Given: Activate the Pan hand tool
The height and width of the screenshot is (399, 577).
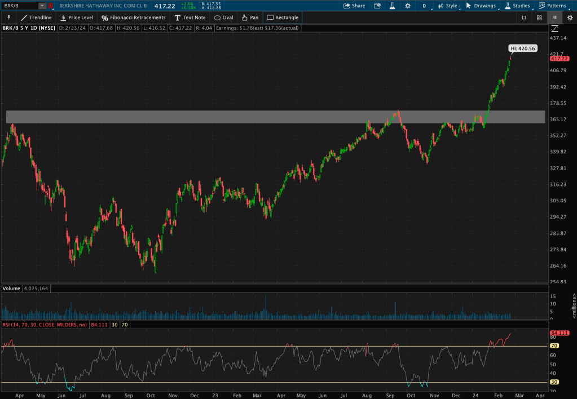Looking at the screenshot, I should point(250,17).
